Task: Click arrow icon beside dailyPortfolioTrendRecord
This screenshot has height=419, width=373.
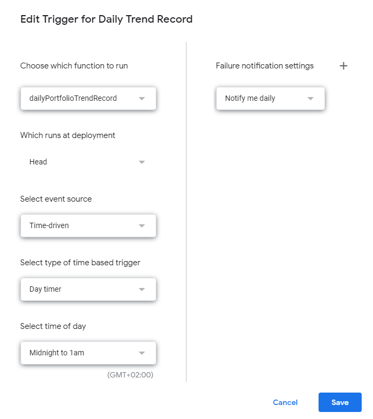Action: [x=142, y=99]
